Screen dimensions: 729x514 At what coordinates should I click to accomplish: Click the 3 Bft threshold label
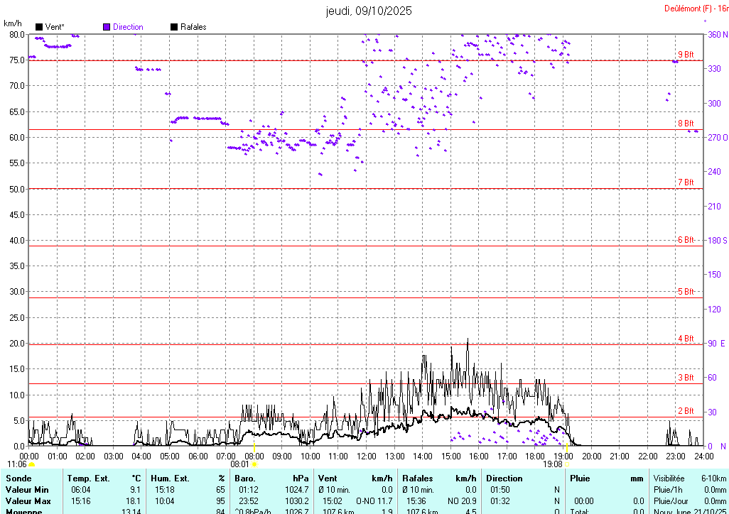tap(685, 378)
